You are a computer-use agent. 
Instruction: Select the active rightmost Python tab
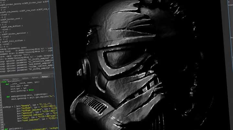44,77
